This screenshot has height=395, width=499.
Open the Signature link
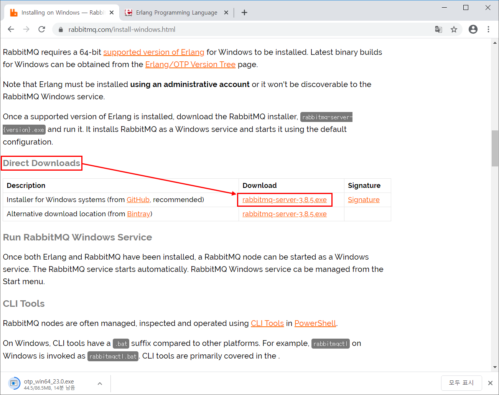tap(364, 200)
